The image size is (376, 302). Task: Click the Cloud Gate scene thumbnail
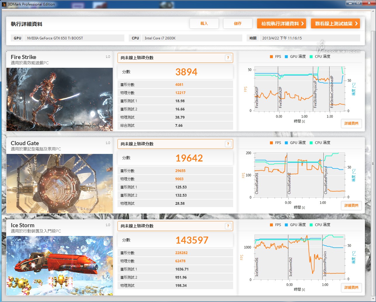tap(60, 183)
